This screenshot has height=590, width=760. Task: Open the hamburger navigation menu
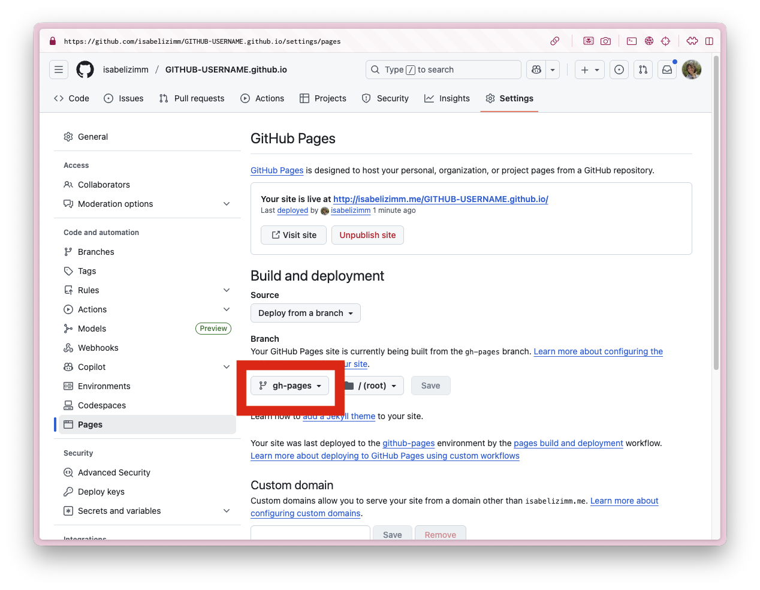tap(59, 70)
